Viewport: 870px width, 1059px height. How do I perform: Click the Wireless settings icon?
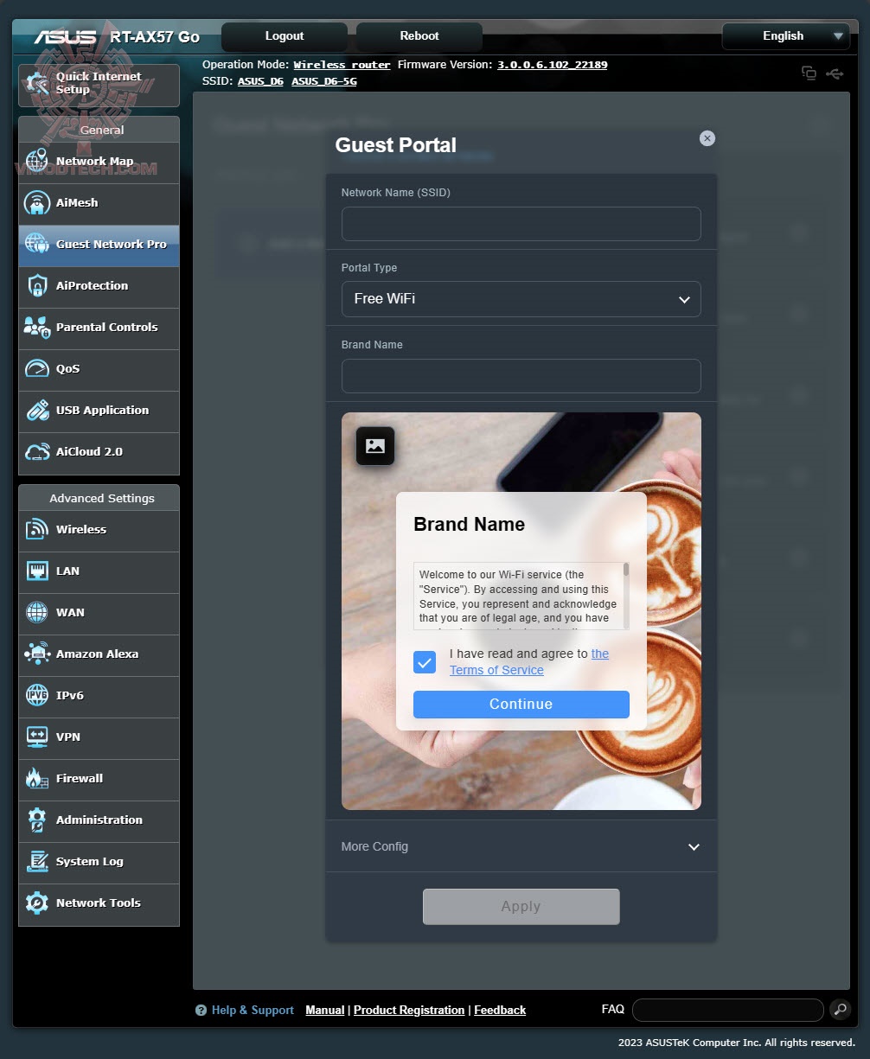point(37,529)
